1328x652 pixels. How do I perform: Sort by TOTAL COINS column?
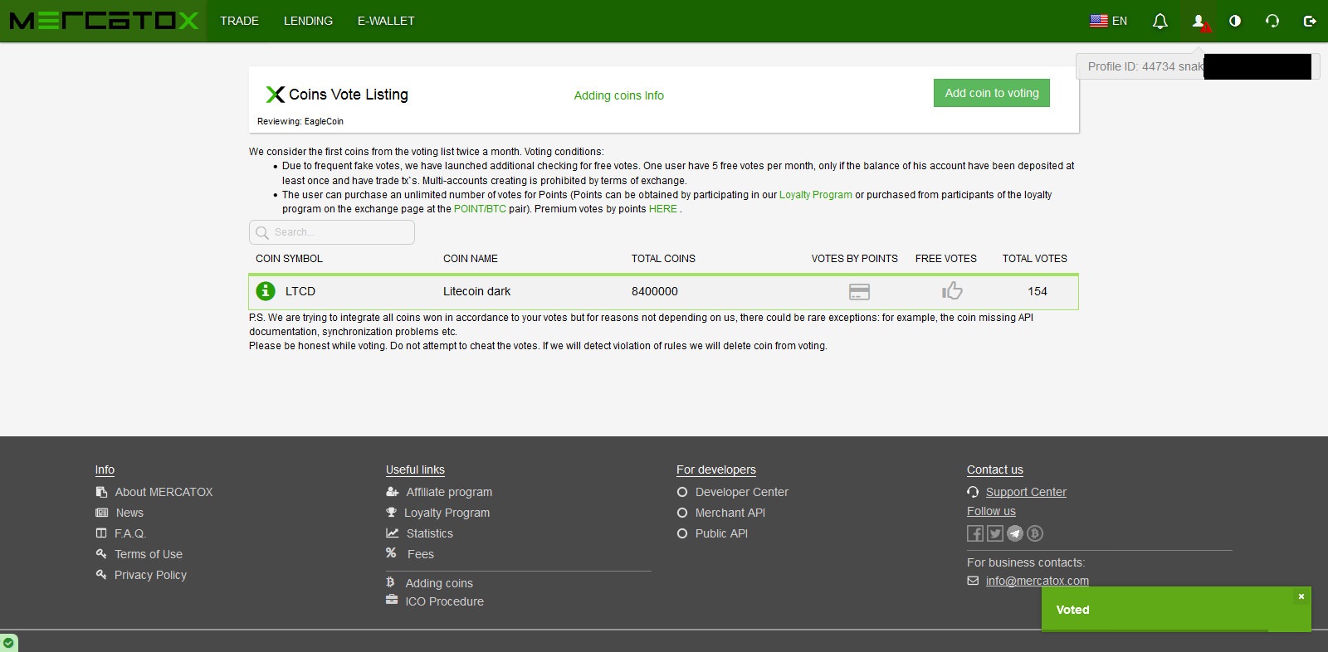click(x=663, y=259)
